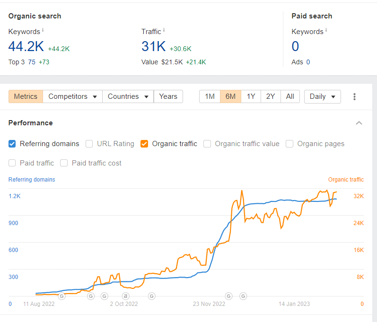The height and width of the screenshot is (322, 377).
Task: Click the 32K right axis label
Action: [x=359, y=196]
